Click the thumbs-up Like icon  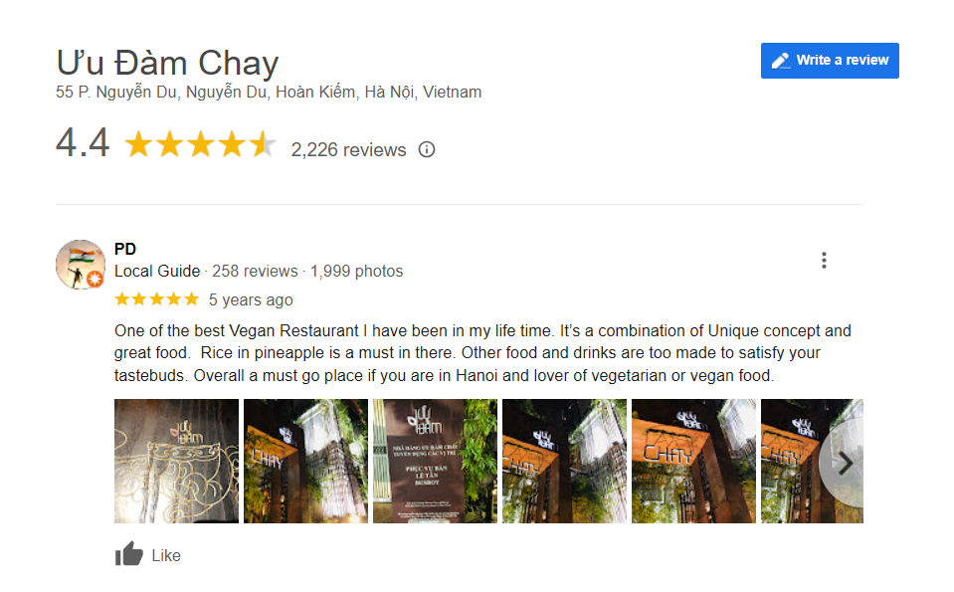128,554
